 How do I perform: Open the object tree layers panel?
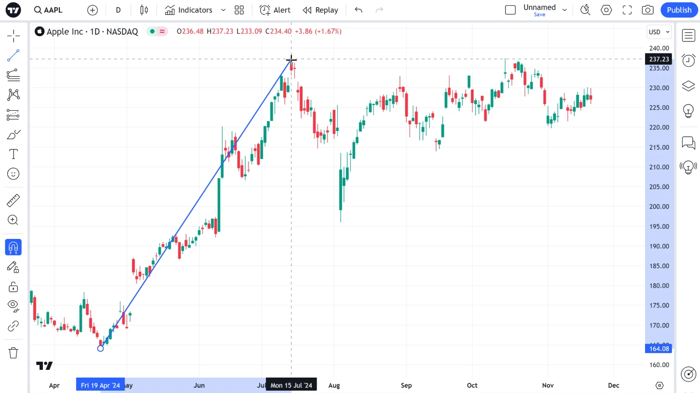click(688, 86)
